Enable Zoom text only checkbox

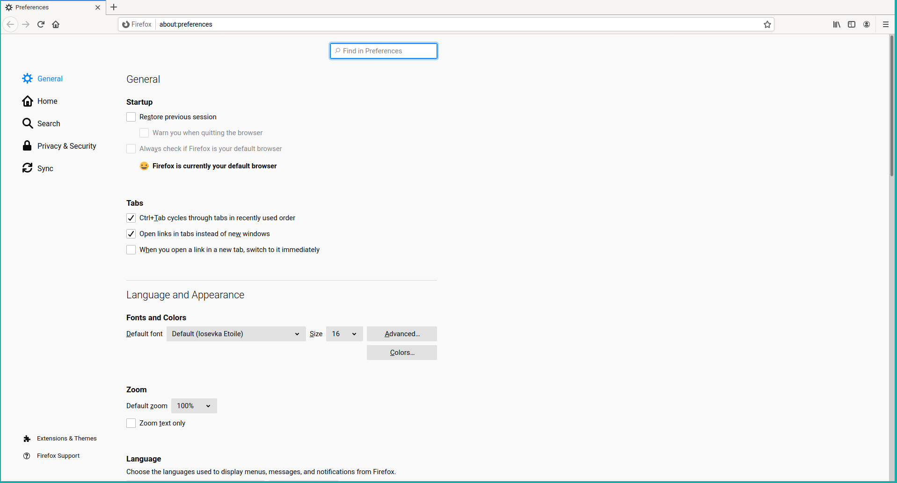[131, 423]
